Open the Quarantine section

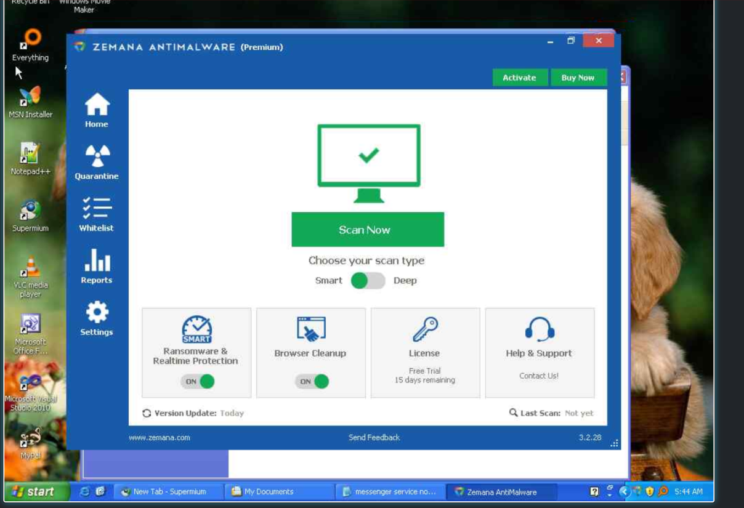pyautogui.click(x=97, y=163)
